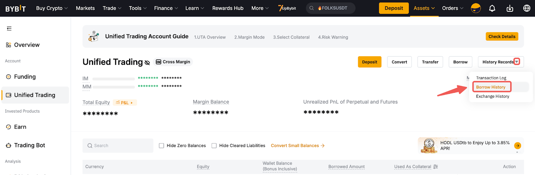535x175 pixels.
Task: Select Borrow History from the menu
Action: 491,87
